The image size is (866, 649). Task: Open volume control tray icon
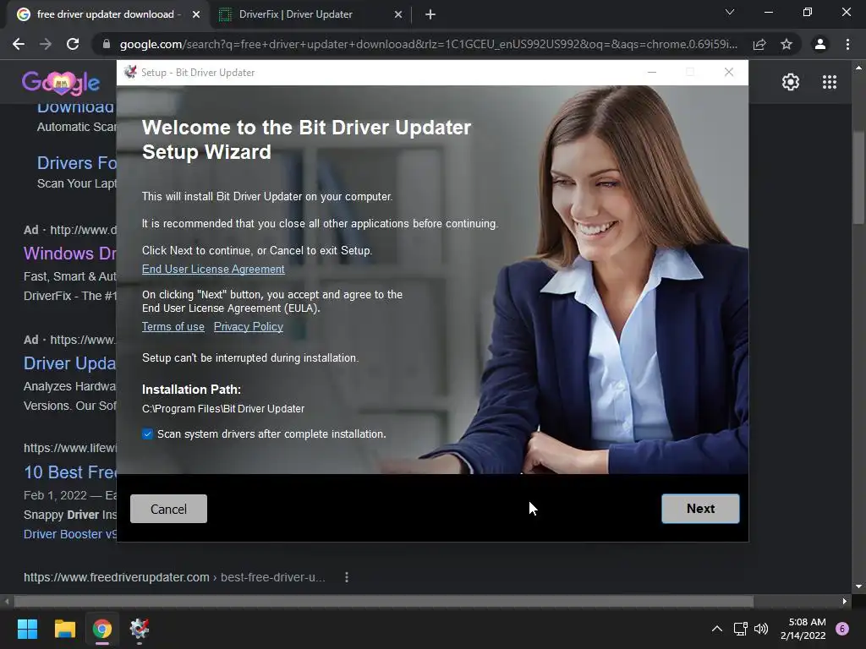[x=761, y=629]
